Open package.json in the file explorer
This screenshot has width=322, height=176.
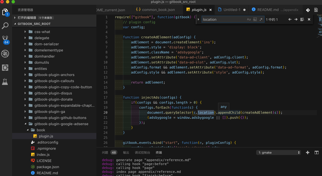click(48, 167)
